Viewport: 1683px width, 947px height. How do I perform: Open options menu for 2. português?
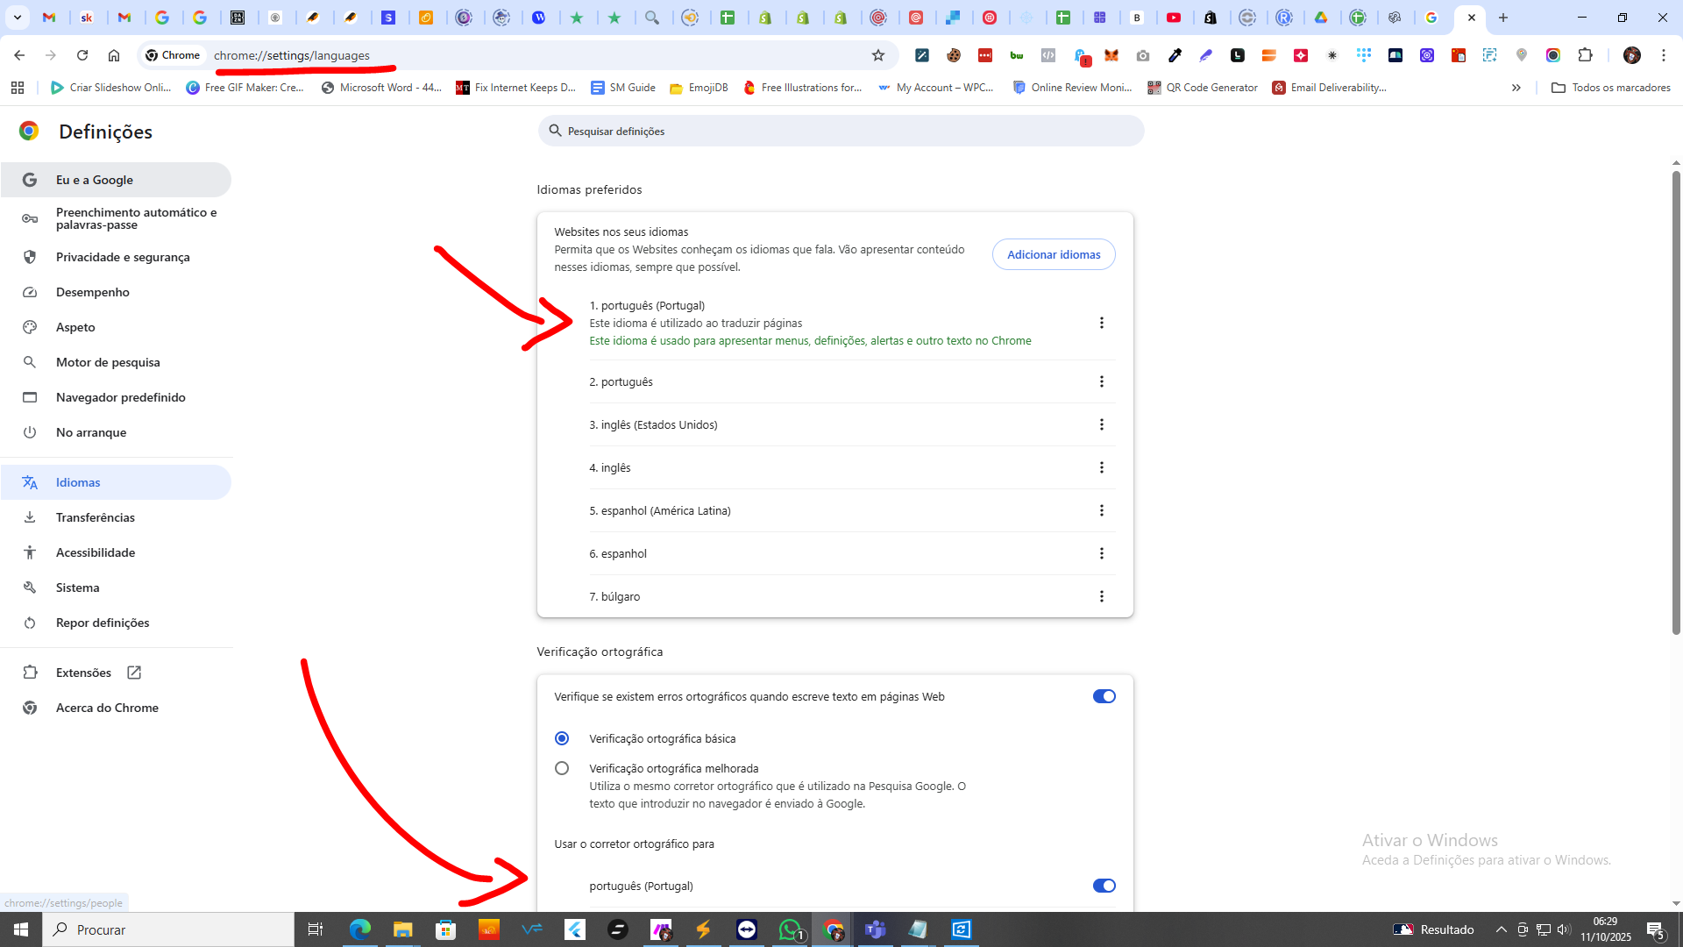point(1102,381)
